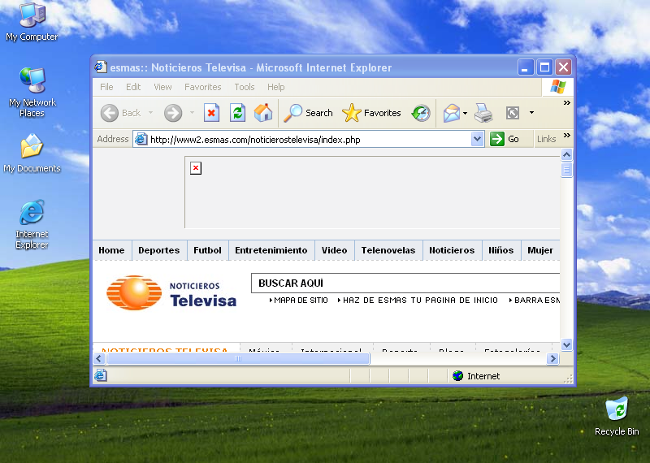The height and width of the screenshot is (463, 650).
Task: Click the URL address field
Action: pyautogui.click(x=309, y=139)
